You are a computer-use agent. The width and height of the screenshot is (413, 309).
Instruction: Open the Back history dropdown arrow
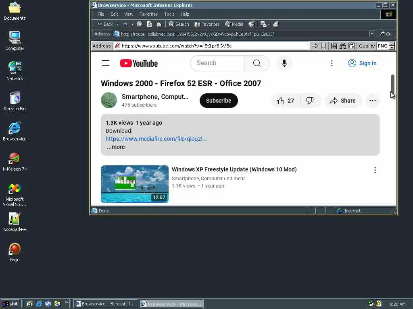point(117,24)
